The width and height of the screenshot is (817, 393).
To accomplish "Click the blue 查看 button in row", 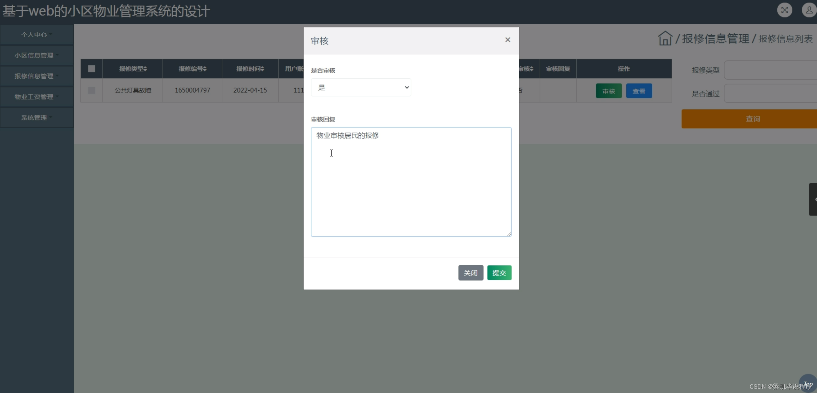I will (x=639, y=91).
